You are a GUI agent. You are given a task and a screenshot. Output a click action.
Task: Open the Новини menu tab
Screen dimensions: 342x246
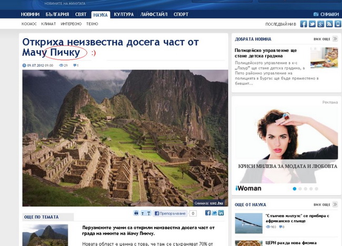coord(30,14)
